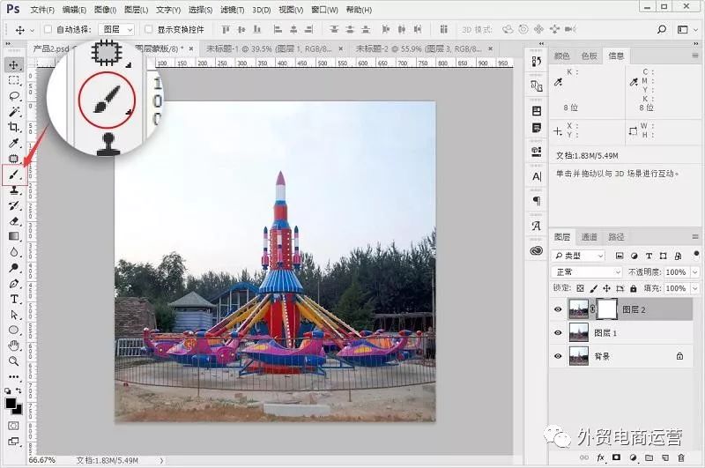
Task: Toggle layer filter on/off switch
Action: click(x=696, y=254)
